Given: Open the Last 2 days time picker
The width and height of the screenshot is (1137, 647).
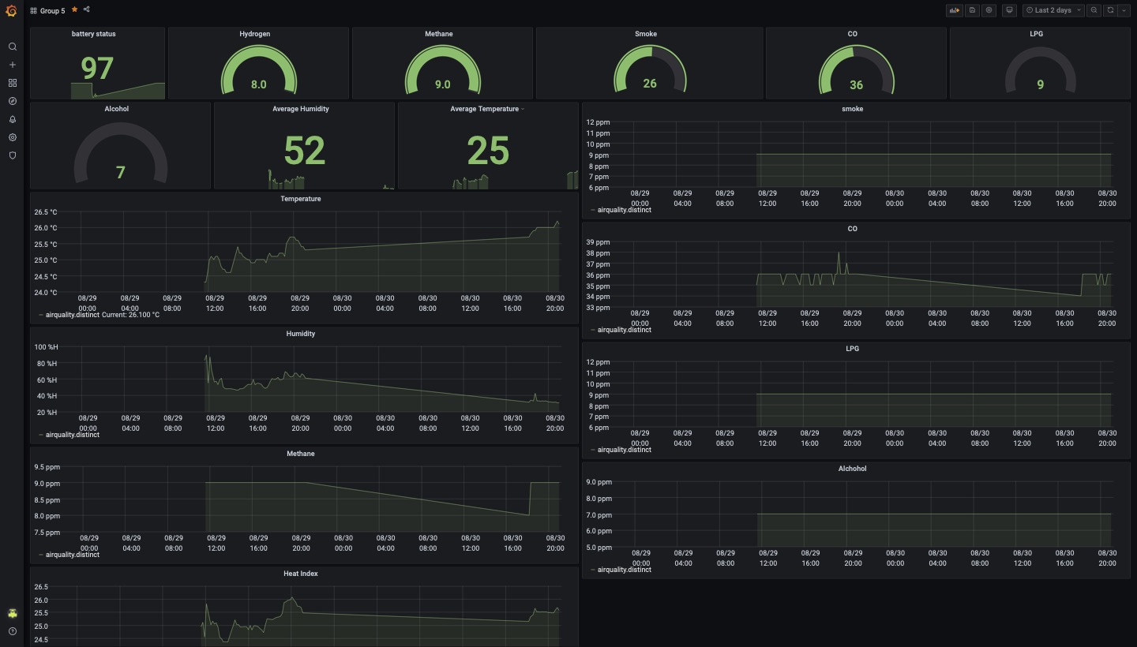Looking at the screenshot, I should (x=1053, y=10).
